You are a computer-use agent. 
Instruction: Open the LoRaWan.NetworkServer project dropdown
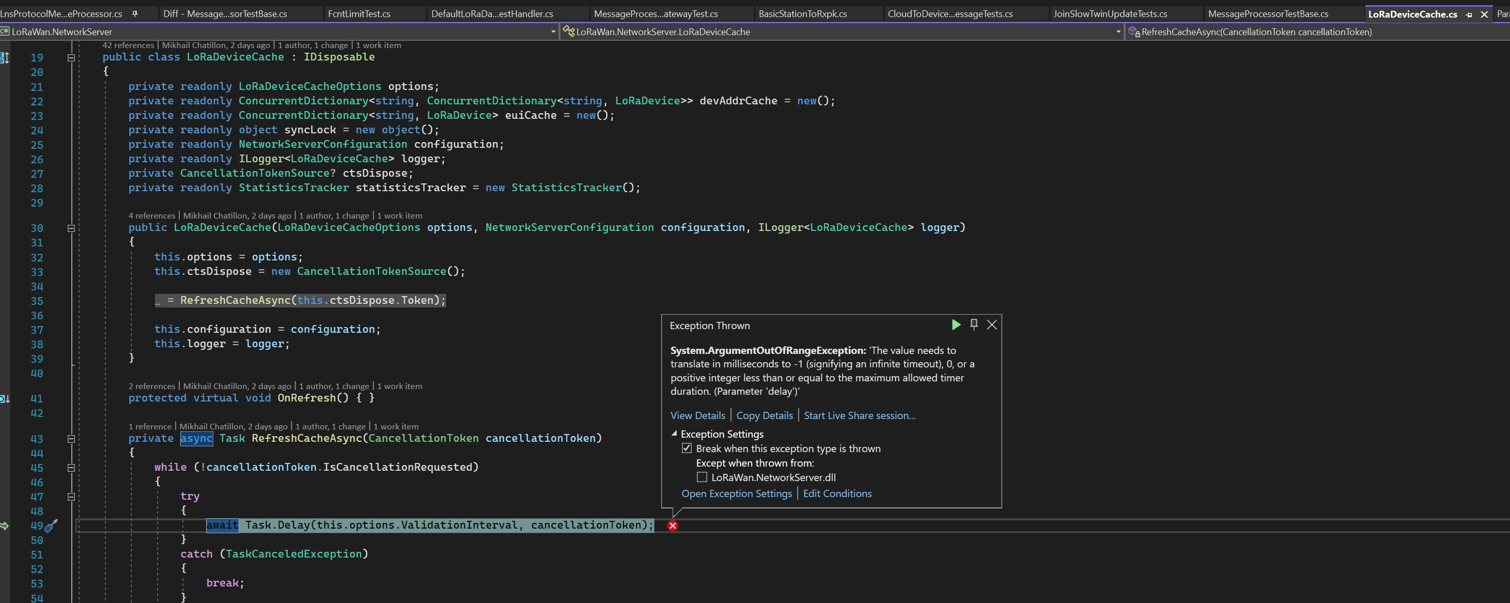tap(553, 32)
